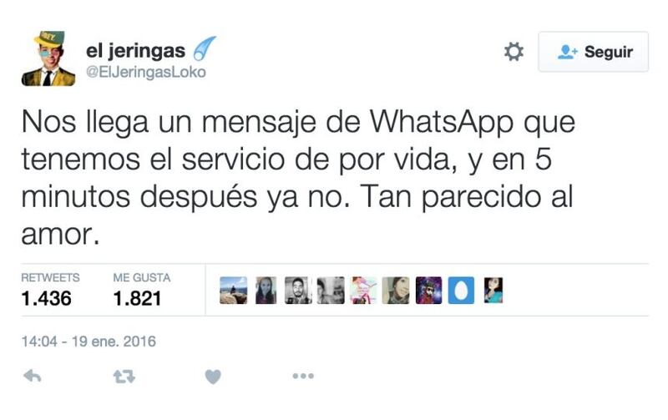View the 1.821 Me gusta count
668x420 pixels.
[137, 298]
